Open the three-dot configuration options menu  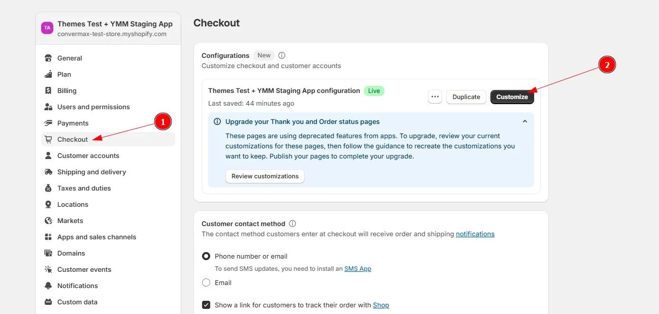pyautogui.click(x=435, y=97)
